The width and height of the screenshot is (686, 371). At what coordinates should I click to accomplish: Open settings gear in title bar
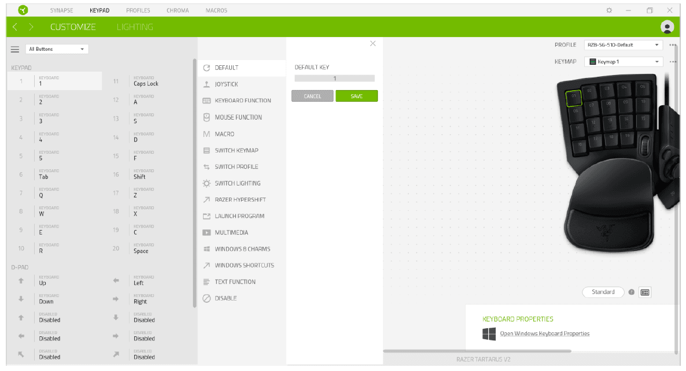(609, 10)
